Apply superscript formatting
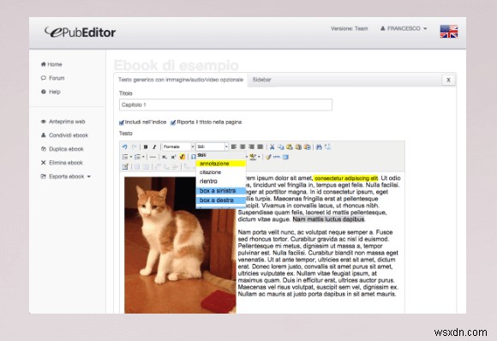Screen dimensions: 497x341 coord(173,157)
